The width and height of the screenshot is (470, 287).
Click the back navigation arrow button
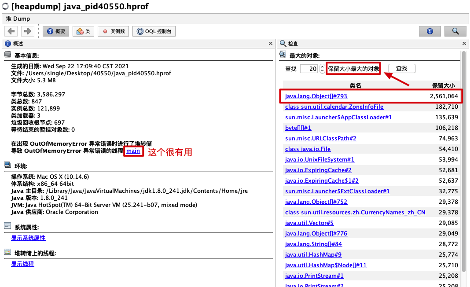coord(11,31)
